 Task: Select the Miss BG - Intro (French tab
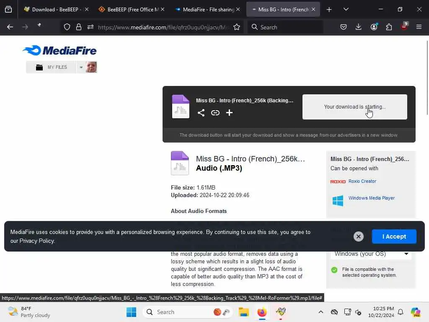coord(283,10)
